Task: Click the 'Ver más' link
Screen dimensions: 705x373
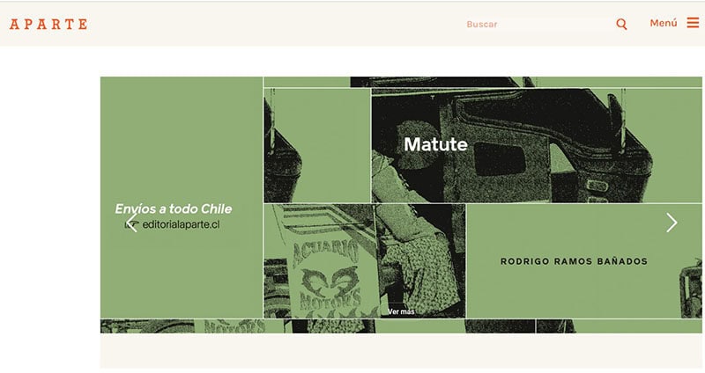Action: tap(401, 311)
